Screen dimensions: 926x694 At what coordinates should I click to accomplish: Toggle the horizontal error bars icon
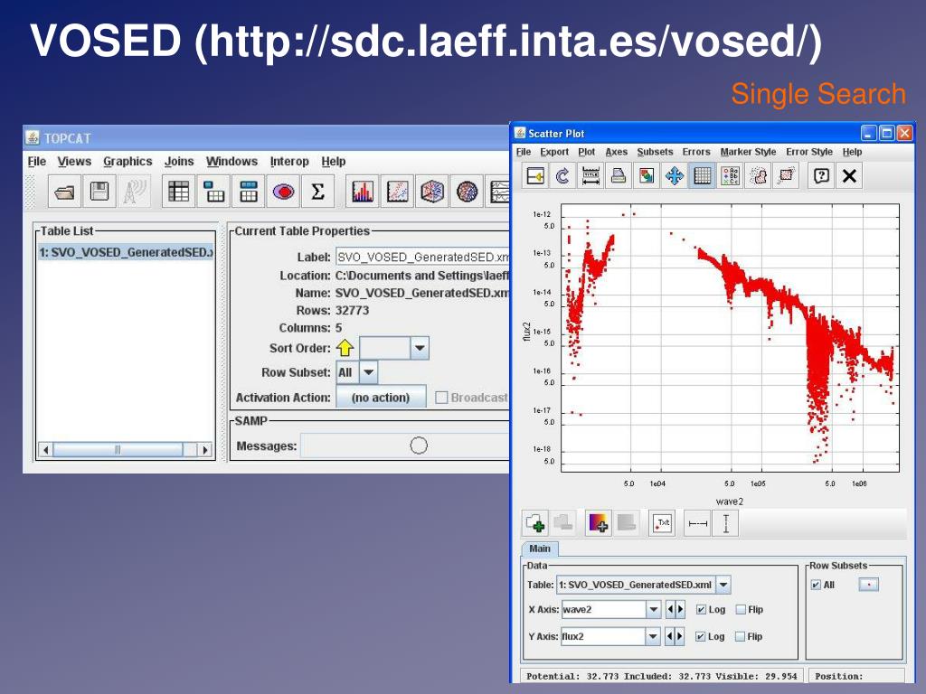pyautogui.click(x=697, y=523)
